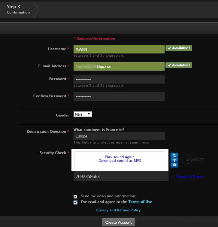Click 'Play sound again' link

coord(120,157)
